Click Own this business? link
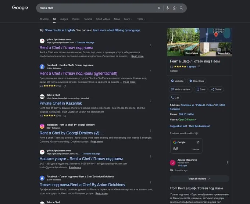Viewport: 250px width, 204px height. click(x=200, y=126)
